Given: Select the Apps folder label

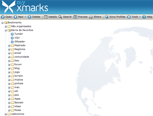Looking at the screenshot, I should click(17, 99).
